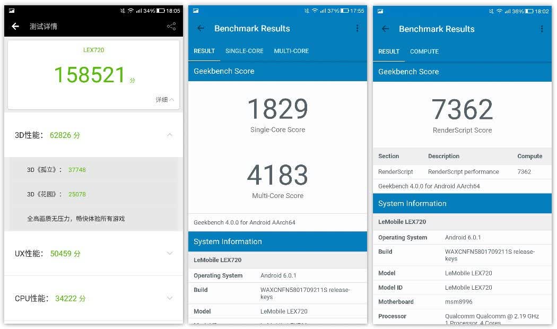Tap the RenderScript performance row
557x329 pixels.
click(462, 171)
